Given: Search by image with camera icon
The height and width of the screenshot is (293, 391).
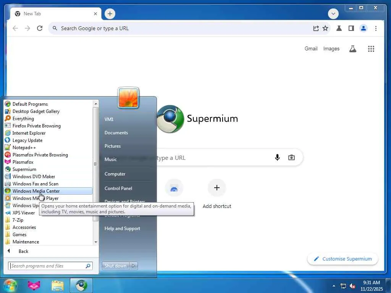Looking at the screenshot, I should point(291,158).
